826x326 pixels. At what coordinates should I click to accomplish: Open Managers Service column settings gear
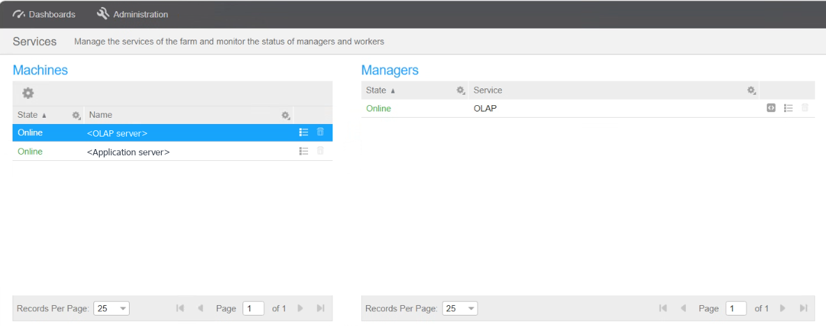point(751,91)
